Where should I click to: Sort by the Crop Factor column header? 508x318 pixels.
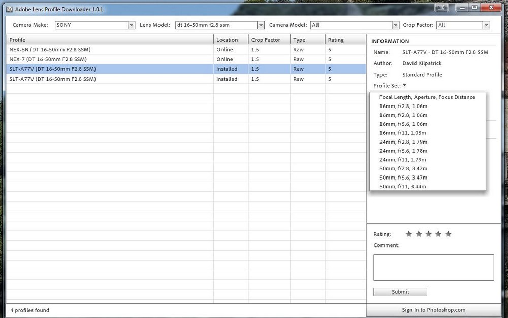269,40
